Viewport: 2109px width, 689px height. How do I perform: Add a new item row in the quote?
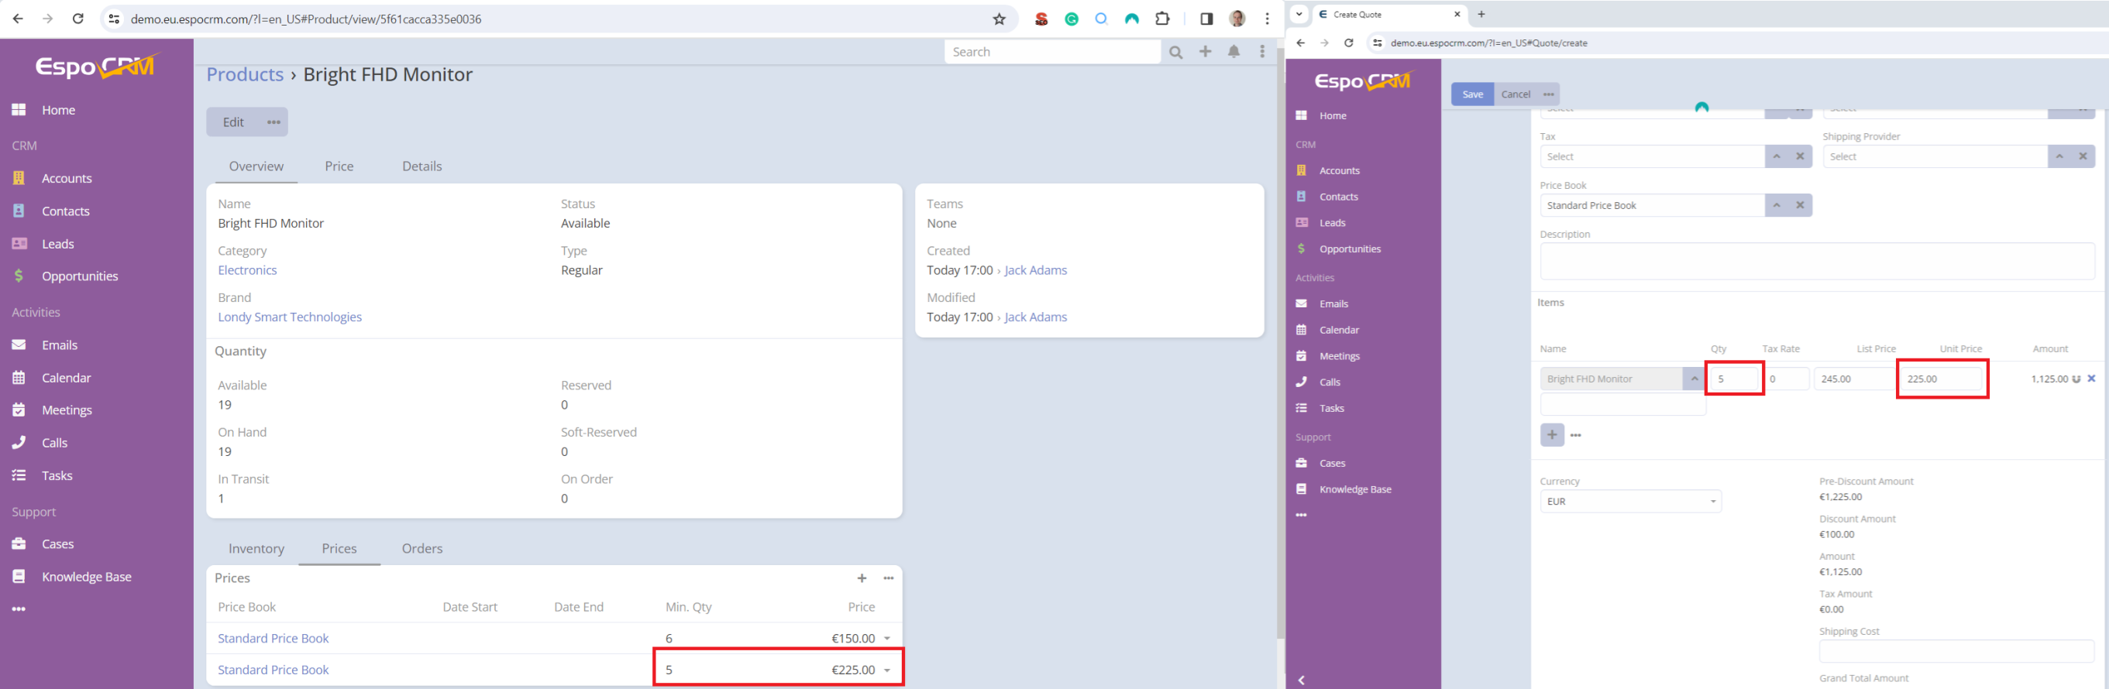coord(1551,434)
